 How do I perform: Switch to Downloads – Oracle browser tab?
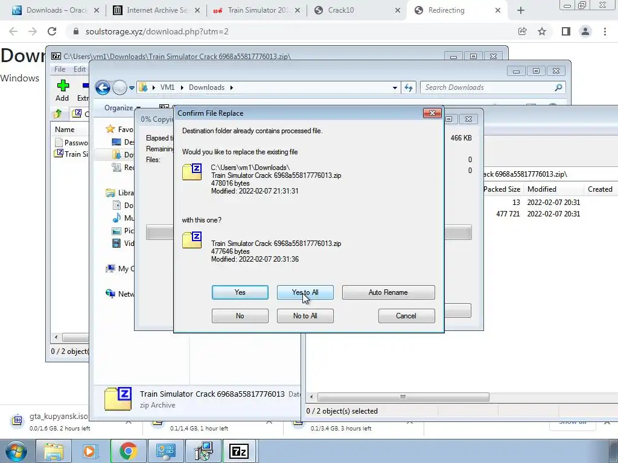(x=56, y=10)
